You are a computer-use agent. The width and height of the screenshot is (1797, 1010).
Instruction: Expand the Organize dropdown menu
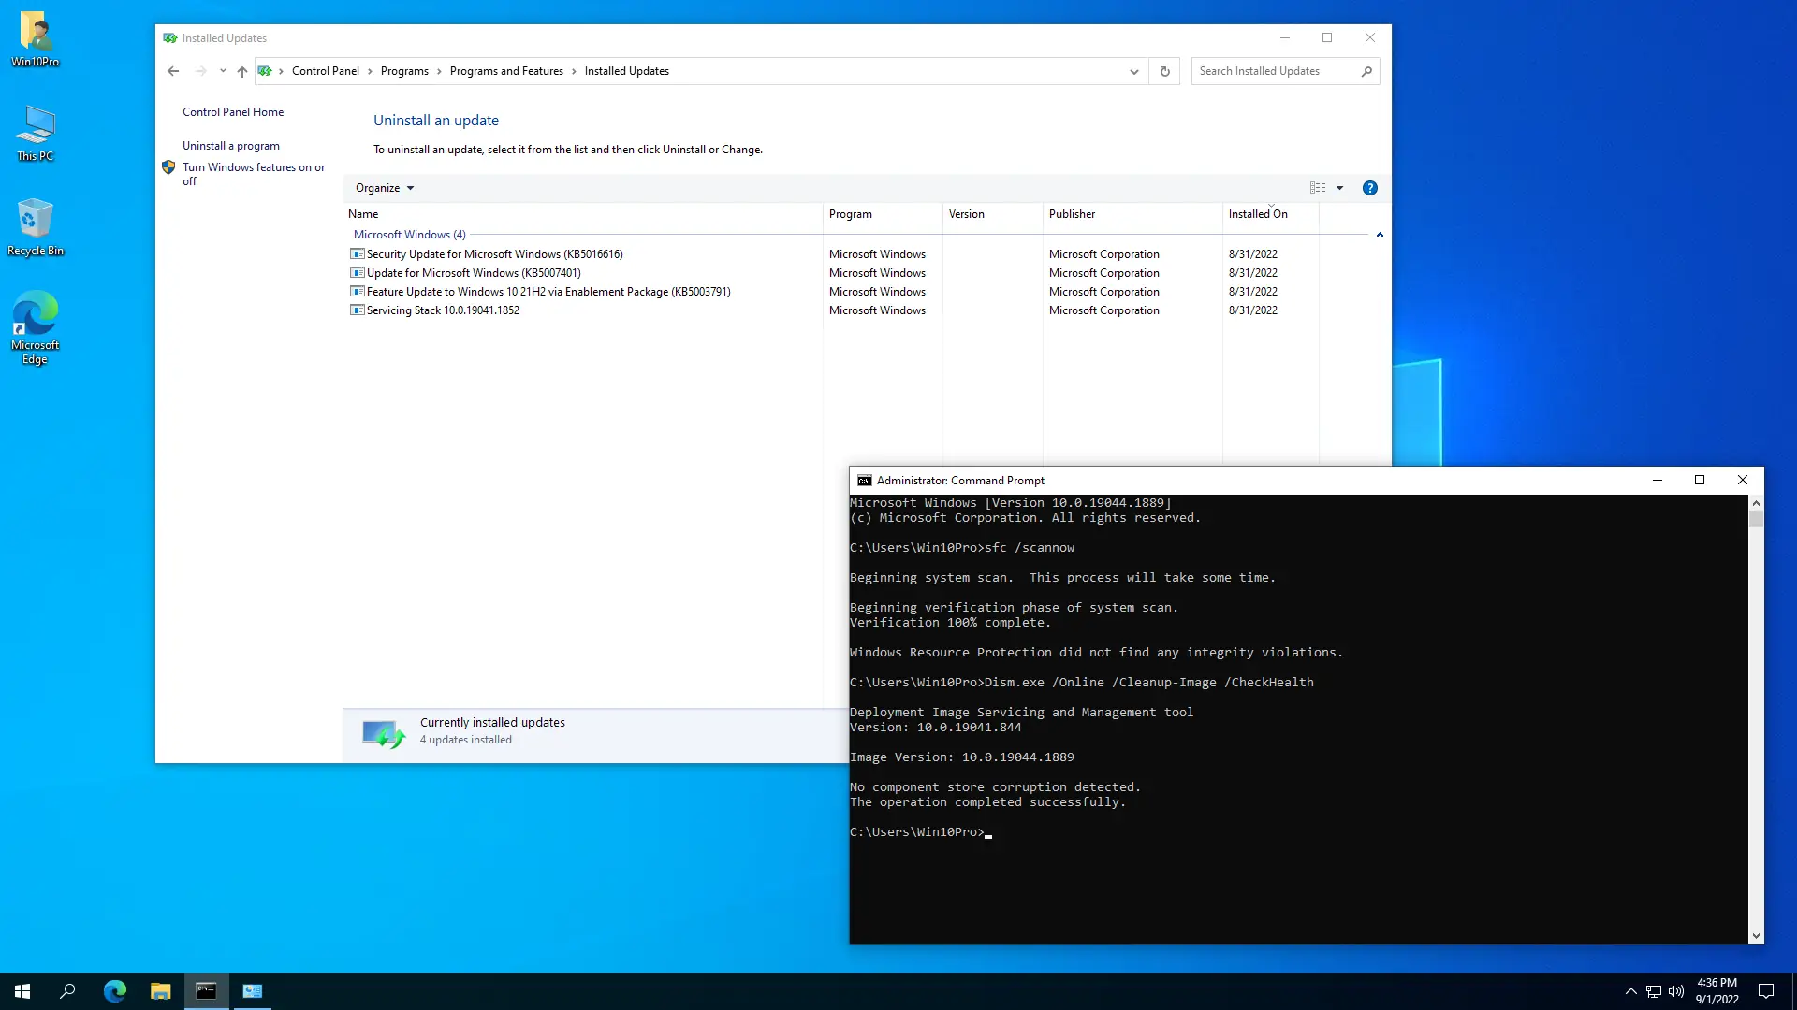point(384,188)
